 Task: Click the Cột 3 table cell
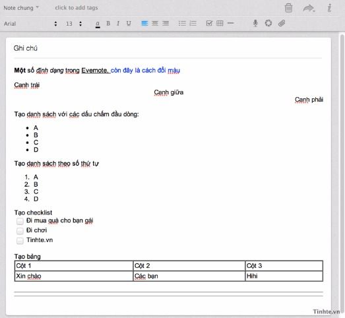[284, 266]
